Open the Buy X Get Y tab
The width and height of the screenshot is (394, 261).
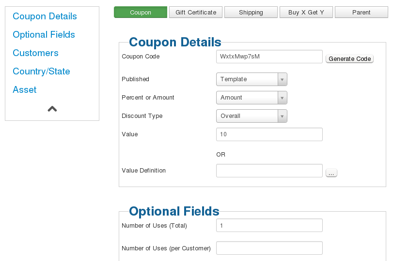click(306, 12)
